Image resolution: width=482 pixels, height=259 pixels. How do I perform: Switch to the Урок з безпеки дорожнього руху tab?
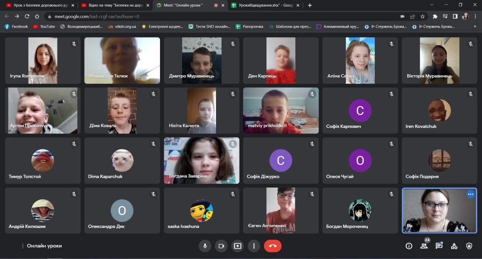click(38, 5)
